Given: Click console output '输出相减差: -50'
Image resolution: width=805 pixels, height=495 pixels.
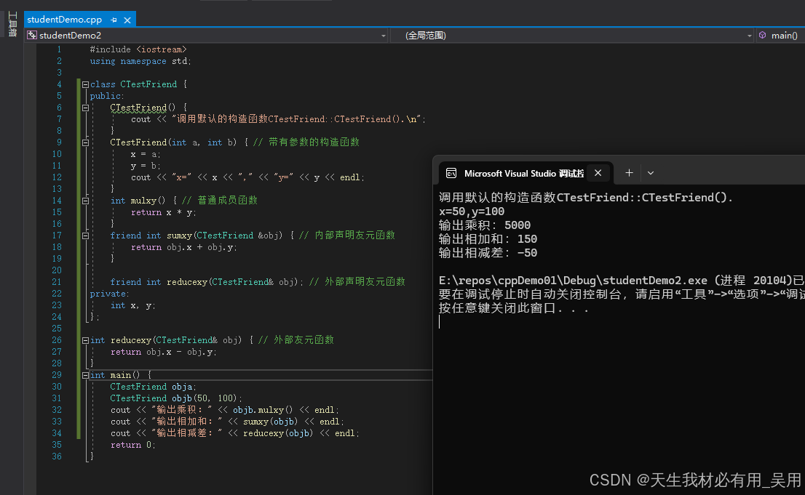Looking at the screenshot, I should (488, 253).
